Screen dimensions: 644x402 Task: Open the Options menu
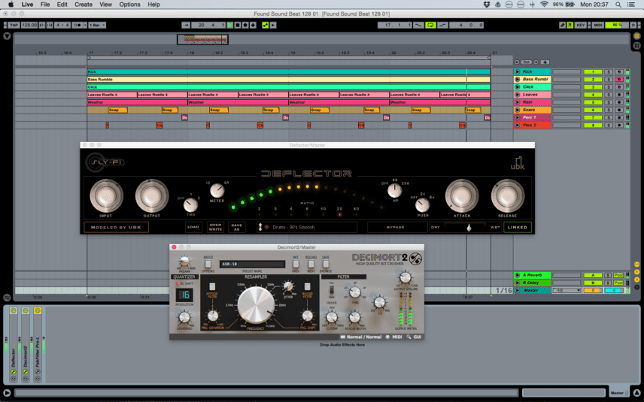point(130,5)
